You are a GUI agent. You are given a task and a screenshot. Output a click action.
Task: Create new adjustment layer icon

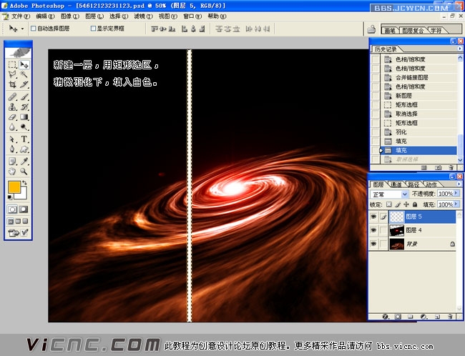[x=424, y=317]
